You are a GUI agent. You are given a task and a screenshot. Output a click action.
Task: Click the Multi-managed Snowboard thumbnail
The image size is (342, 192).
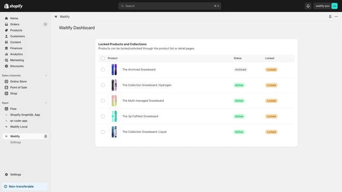click(x=114, y=101)
